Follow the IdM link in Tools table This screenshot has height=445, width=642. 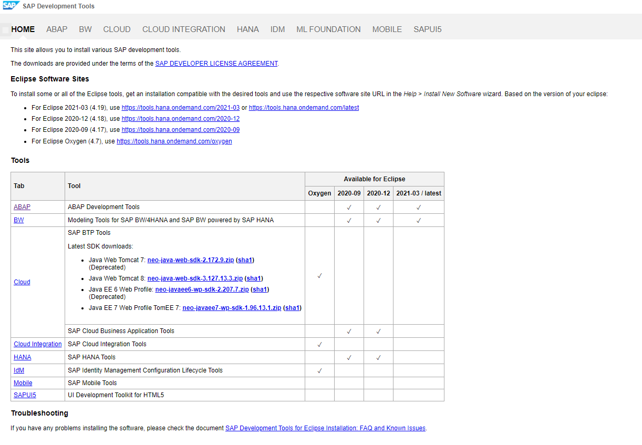point(19,370)
